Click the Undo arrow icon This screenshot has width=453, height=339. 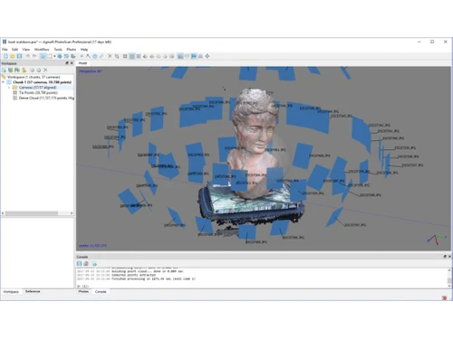point(28,56)
